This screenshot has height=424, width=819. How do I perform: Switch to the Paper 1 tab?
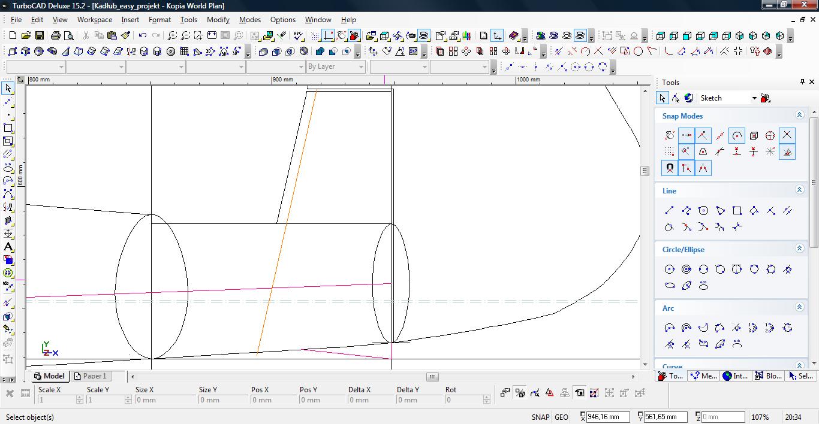(x=90, y=376)
